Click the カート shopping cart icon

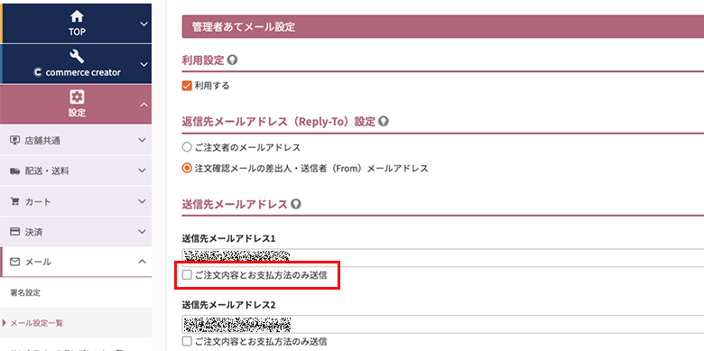point(14,201)
